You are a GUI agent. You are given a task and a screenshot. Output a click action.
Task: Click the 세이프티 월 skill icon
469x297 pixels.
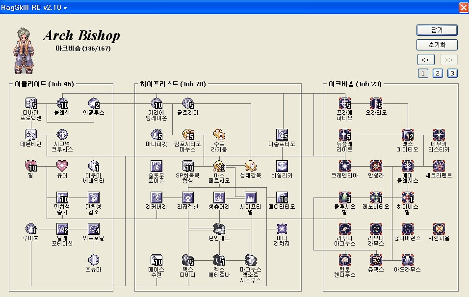click(251, 198)
